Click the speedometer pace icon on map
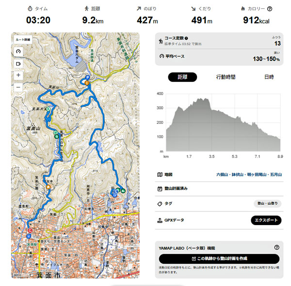Viewport: 291px width, 286px height. point(18,52)
